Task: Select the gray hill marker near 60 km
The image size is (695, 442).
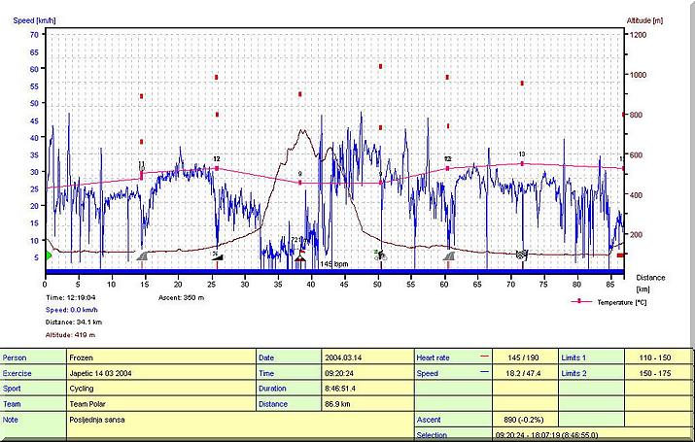Action: click(448, 256)
